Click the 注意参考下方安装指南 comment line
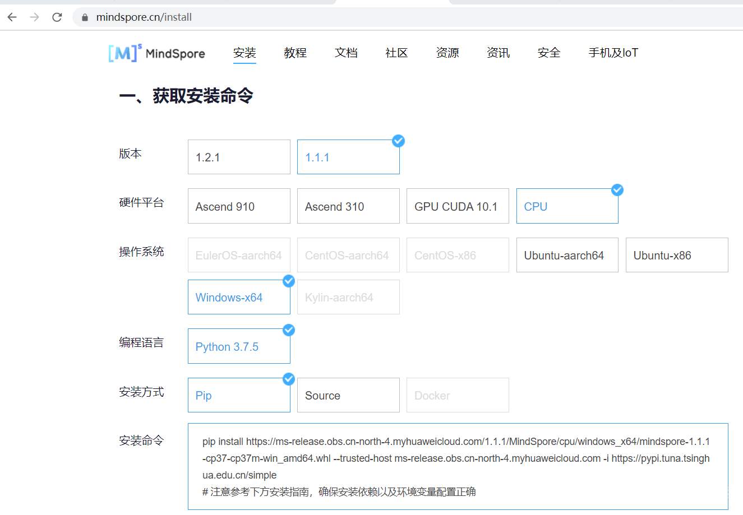 pyautogui.click(x=339, y=491)
